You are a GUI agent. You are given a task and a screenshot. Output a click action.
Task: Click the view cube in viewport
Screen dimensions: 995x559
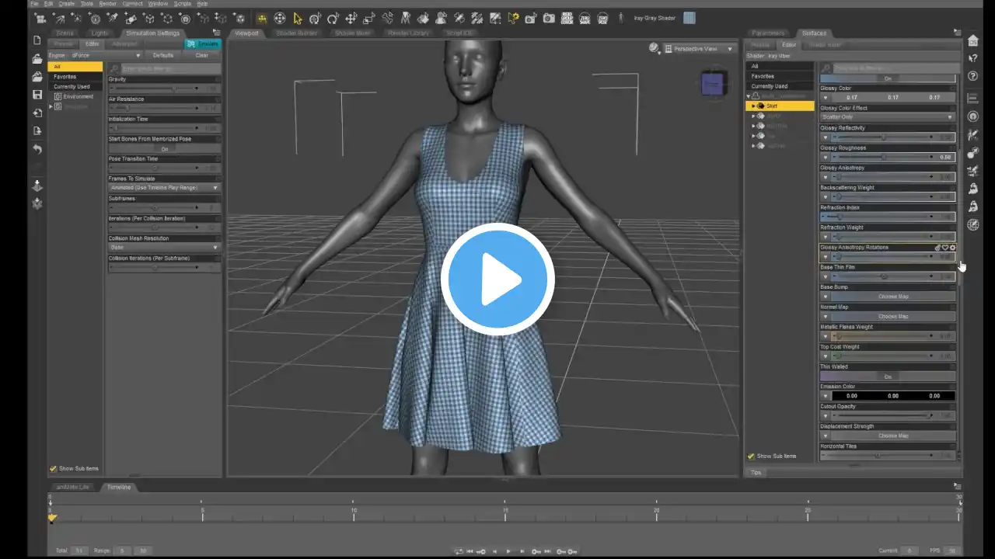713,84
